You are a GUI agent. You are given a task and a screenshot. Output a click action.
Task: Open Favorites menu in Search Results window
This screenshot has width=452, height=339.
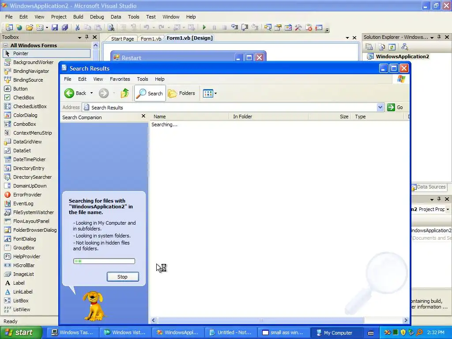(120, 79)
